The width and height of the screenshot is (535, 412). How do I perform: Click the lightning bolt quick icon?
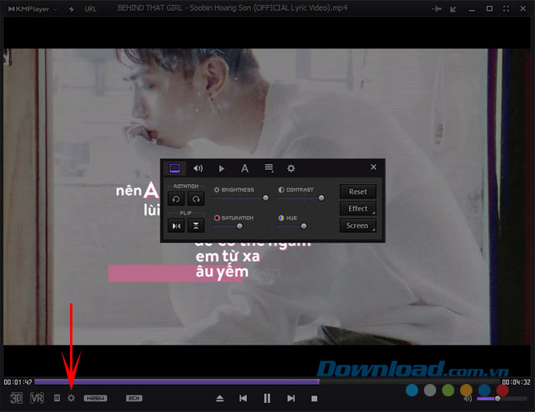72,9
